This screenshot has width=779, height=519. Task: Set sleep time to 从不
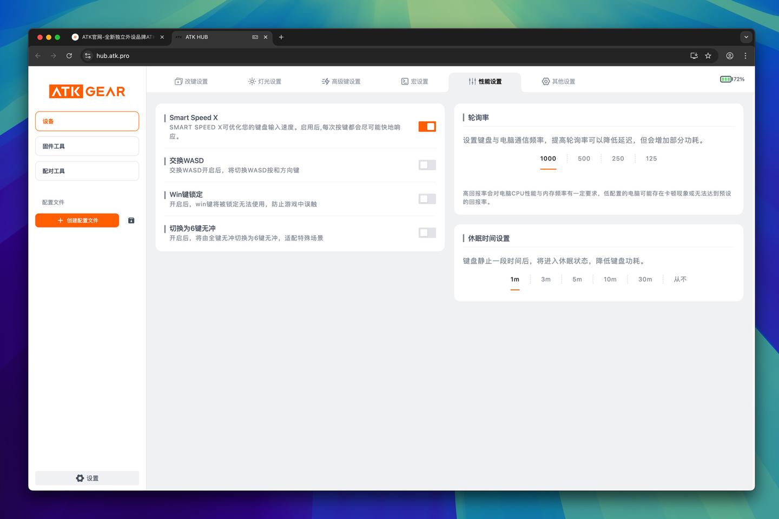[x=680, y=279]
